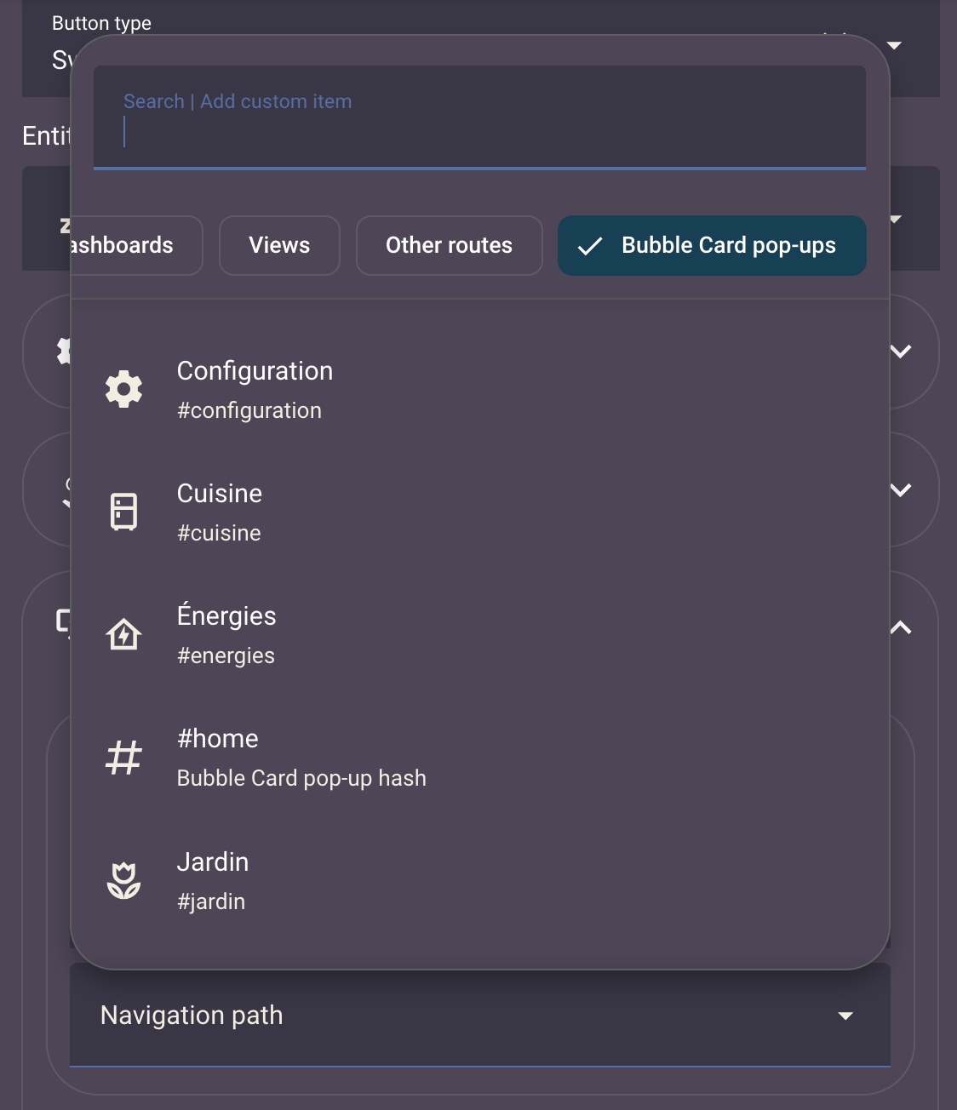
Task: Click the #home hash icon
Action: point(123,758)
